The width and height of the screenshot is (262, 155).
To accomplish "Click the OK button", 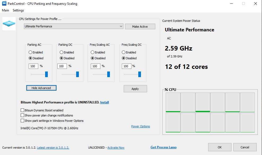I will (x=220, y=147).
